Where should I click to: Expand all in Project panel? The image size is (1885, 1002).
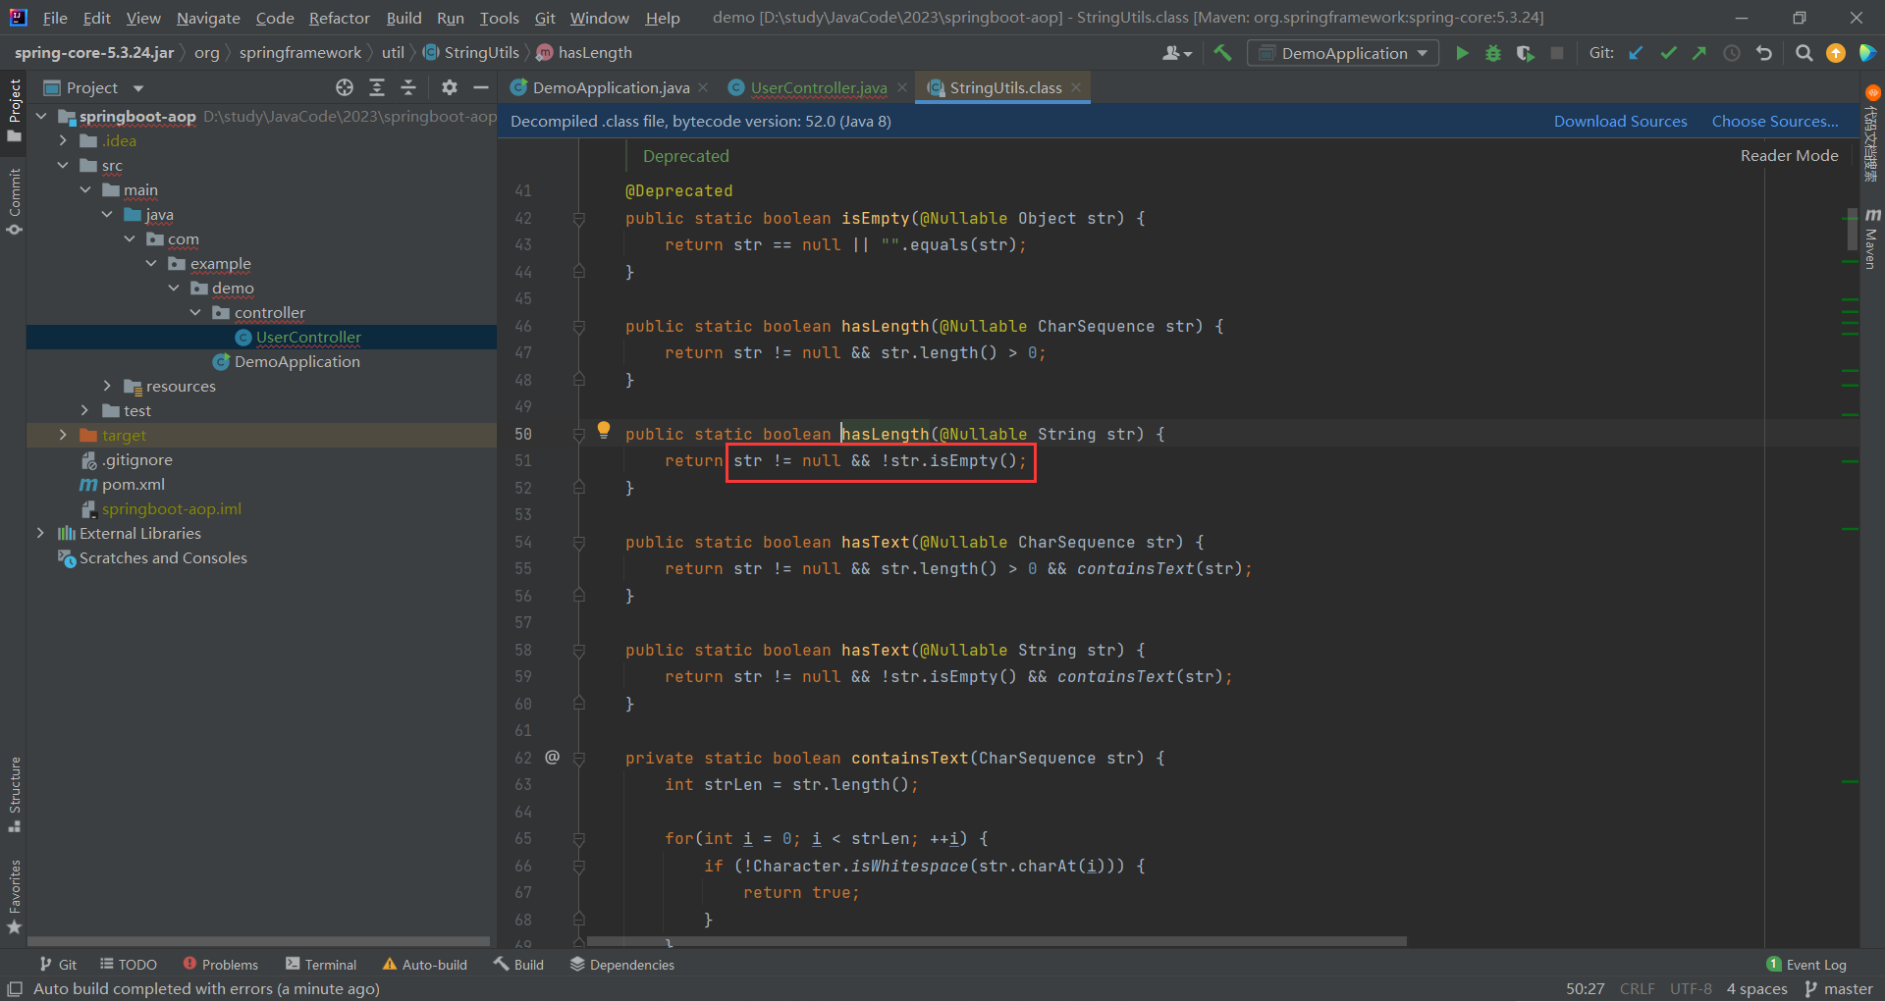tap(377, 87)
